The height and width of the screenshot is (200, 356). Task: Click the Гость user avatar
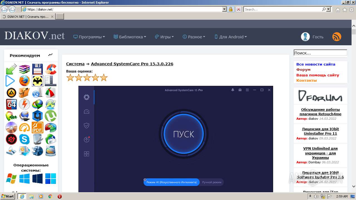click(305, 37)
